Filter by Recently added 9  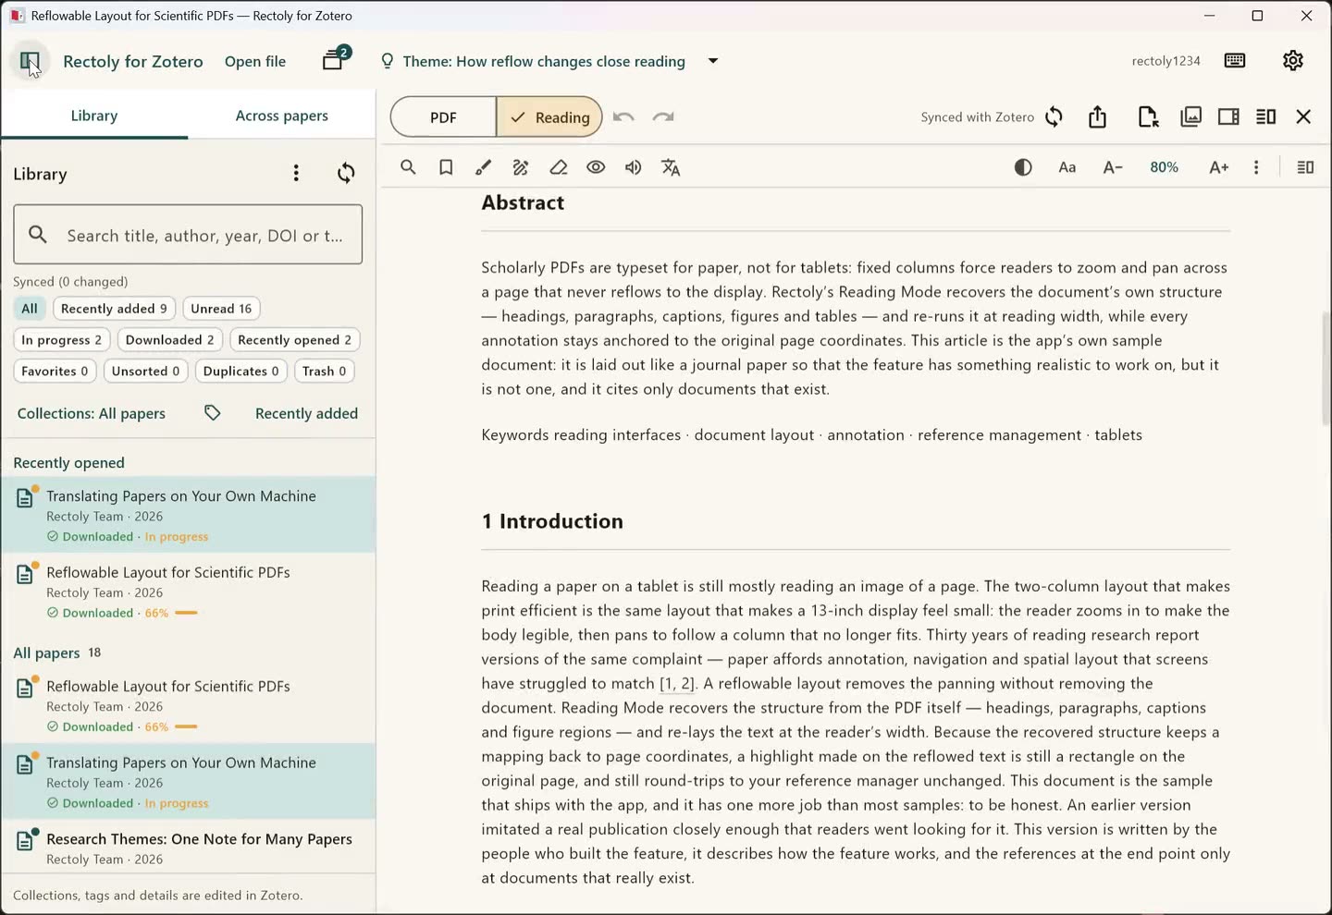[x=114, y=309]
